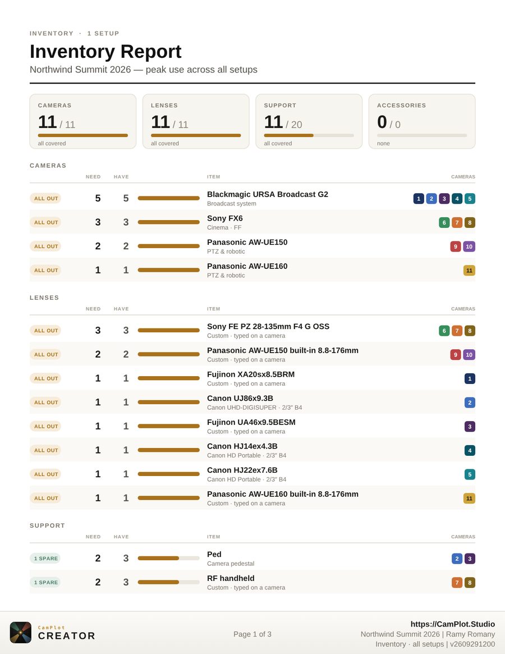Click 'Sony FE PZ 28-135mm F4 G OSS' text
Screen dimensions: 505x654
268,327
